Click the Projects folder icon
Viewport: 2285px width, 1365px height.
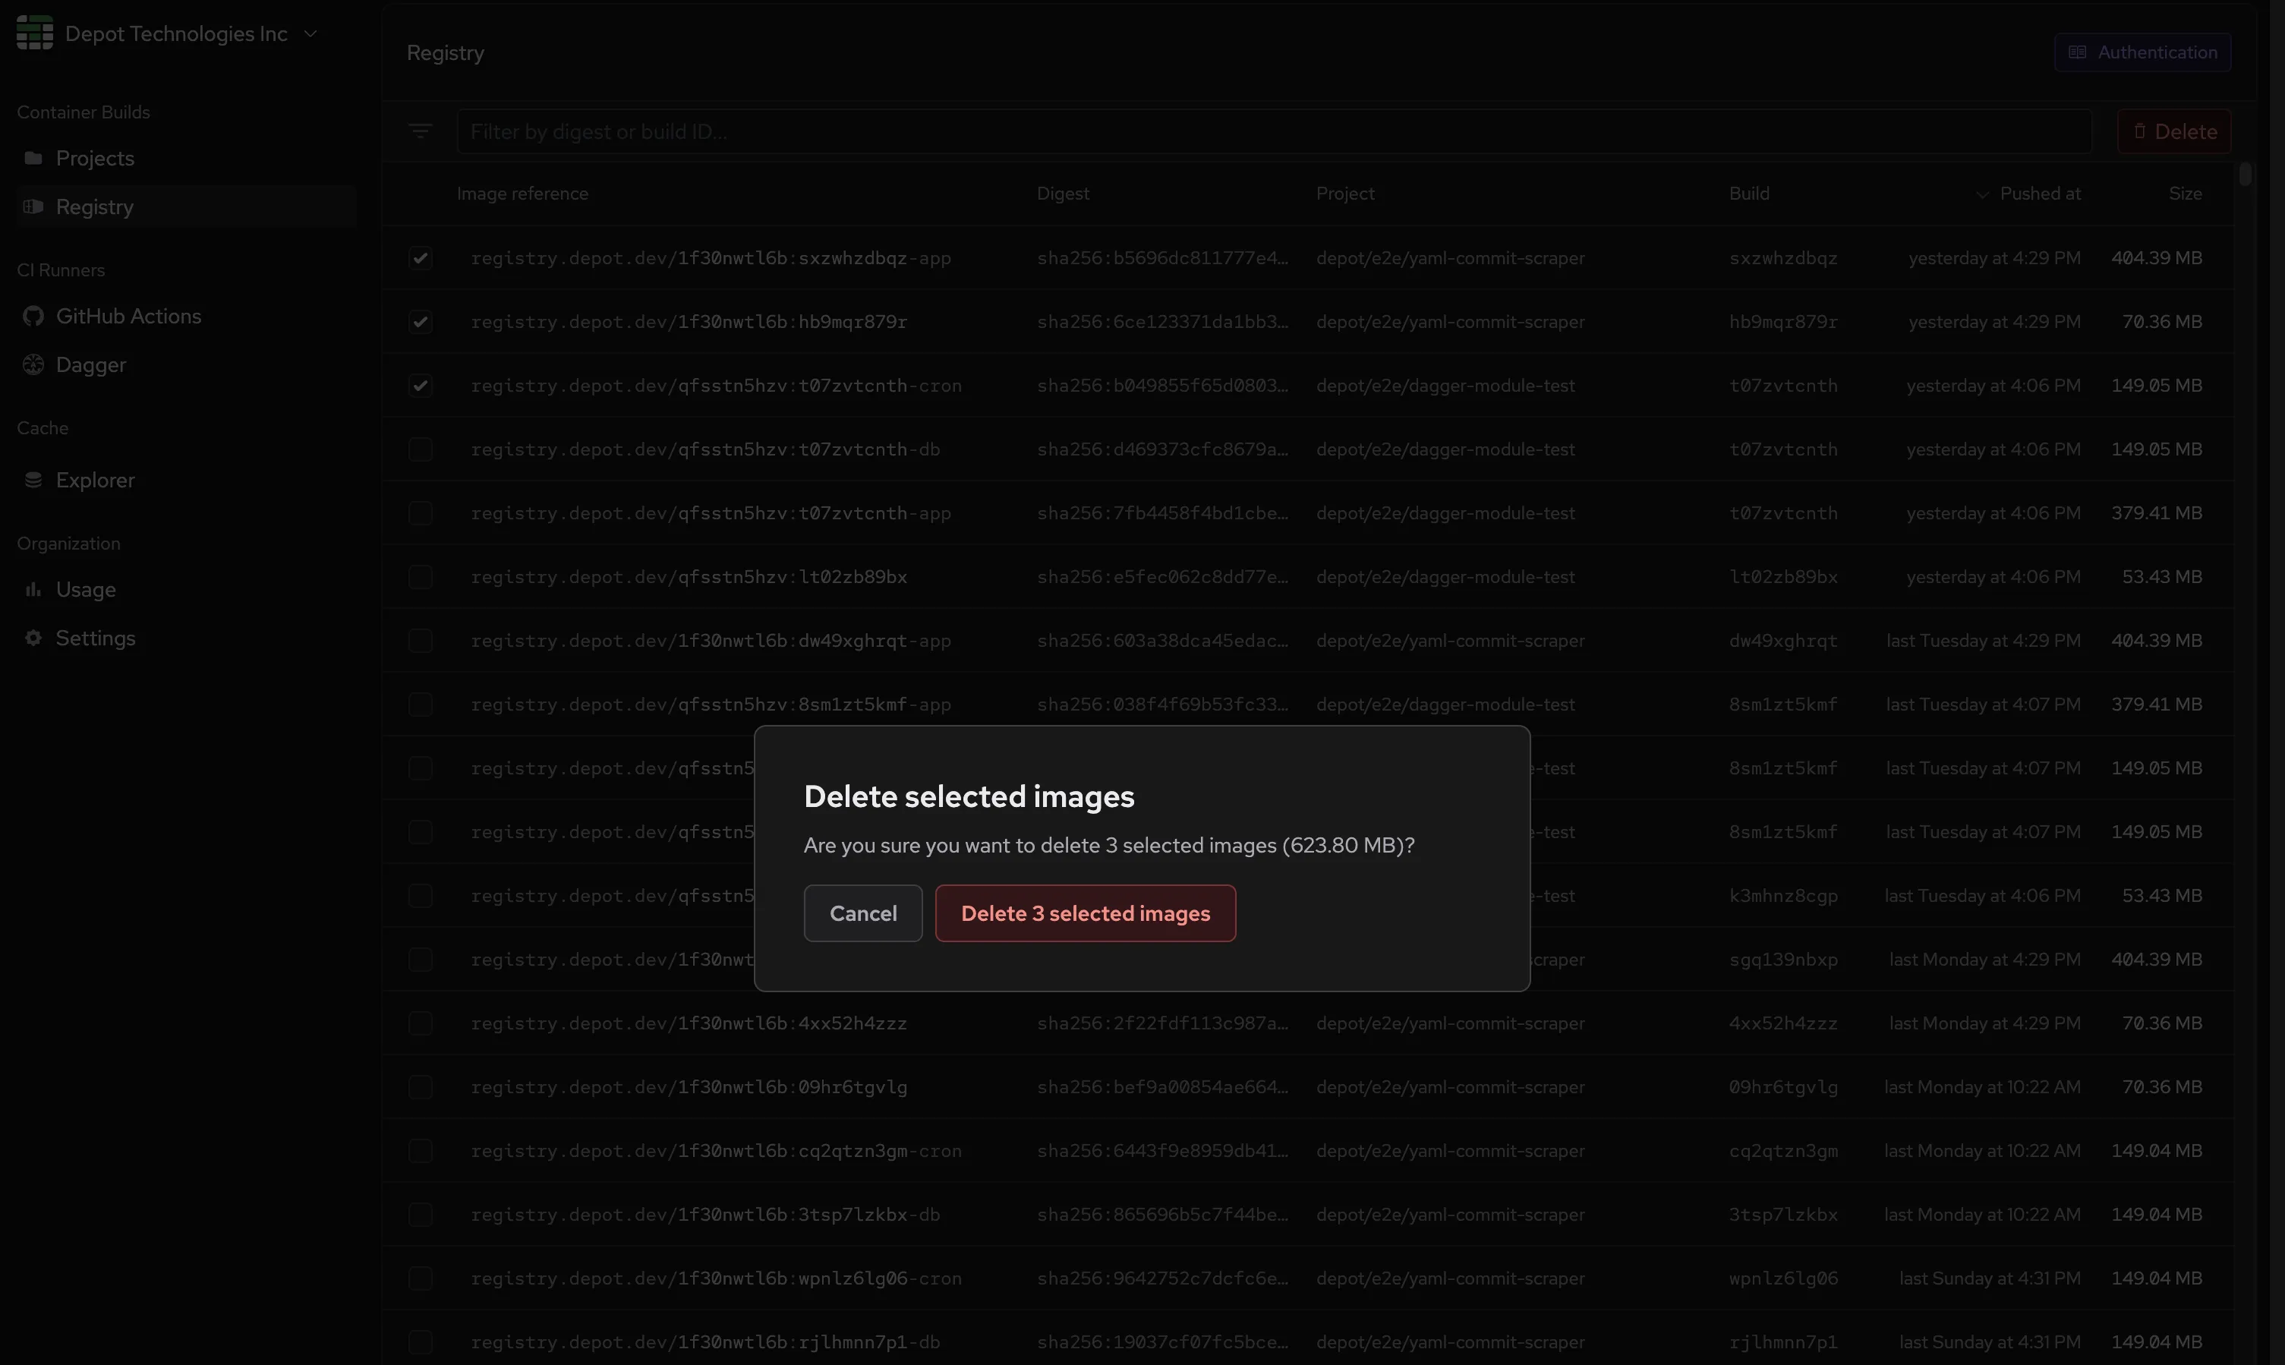pos(33,158)
